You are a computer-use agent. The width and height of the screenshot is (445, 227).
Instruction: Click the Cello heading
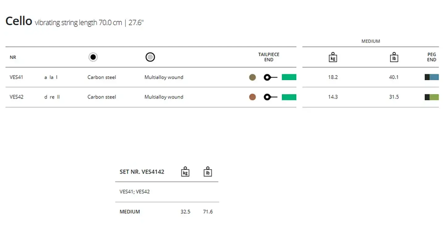tap(19, 21)
